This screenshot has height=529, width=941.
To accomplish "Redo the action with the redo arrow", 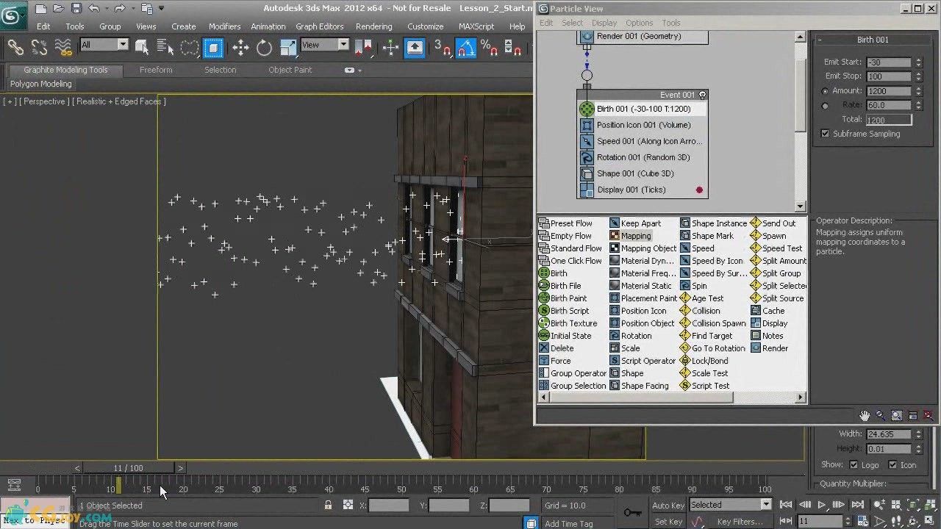I will (x=120, y=9).
